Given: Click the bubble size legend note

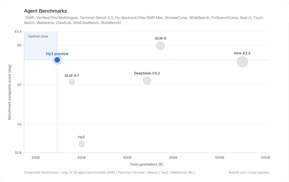Looking at the screenshot, I should point(249,172).
